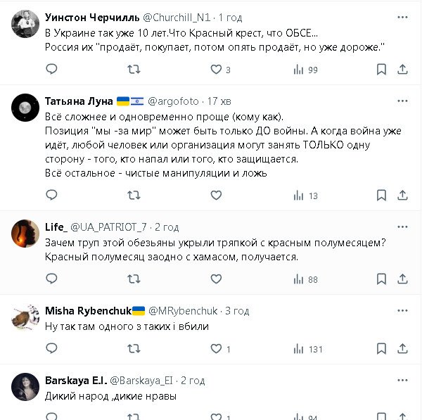
Task: Retweet Татьяна Луна's post
Action: [x=134, y=196]
